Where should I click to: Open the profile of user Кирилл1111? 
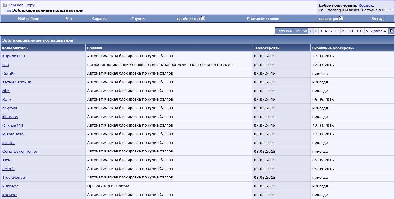(14, 56)
